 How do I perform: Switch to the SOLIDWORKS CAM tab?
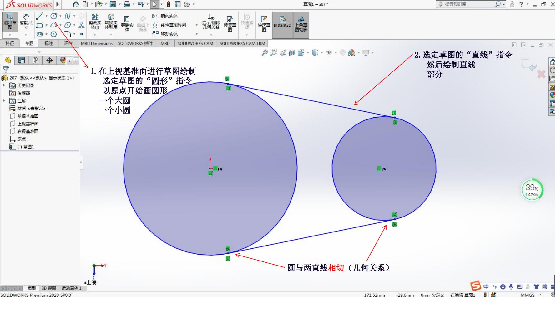pos(195,43)
